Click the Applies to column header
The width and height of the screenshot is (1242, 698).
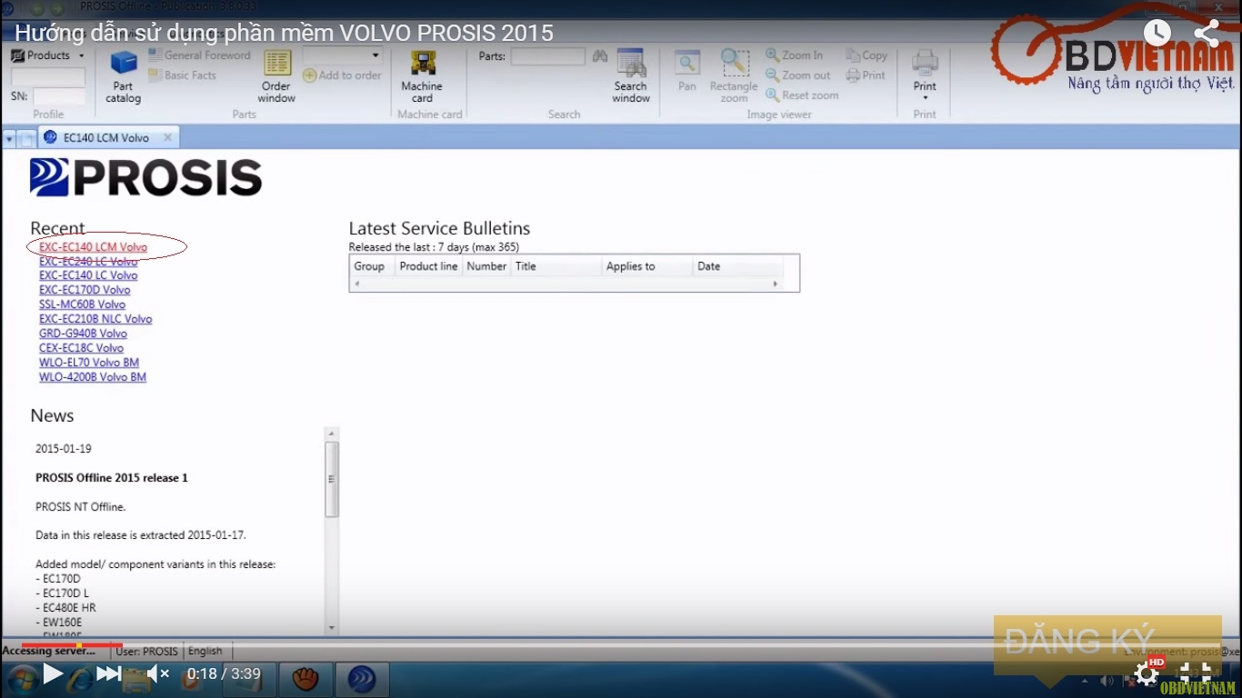[x=647, y=266]
